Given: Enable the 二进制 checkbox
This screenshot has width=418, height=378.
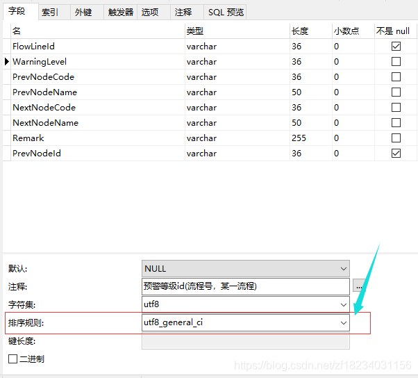Looking at the screenshot, I should pos(12,359).
